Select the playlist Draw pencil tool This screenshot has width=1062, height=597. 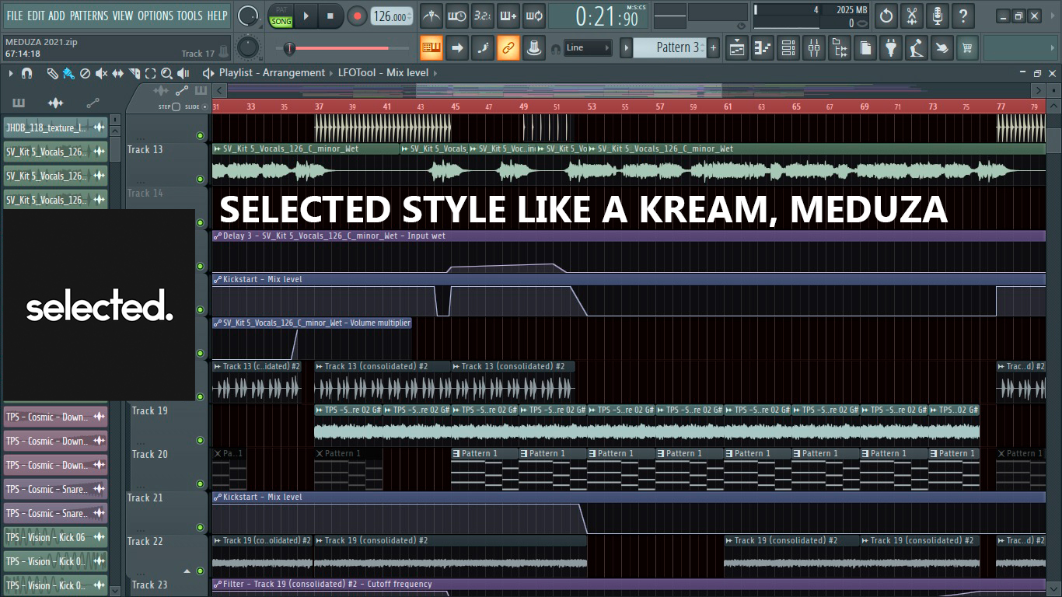pyautogui.click(x=52, y=73)
